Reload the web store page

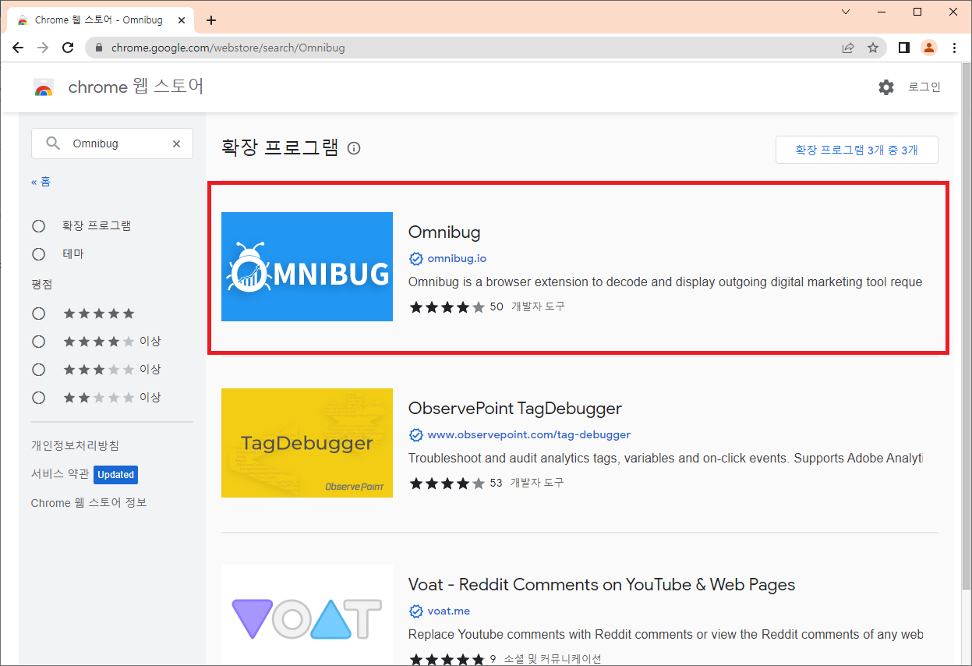click(x=68, y=48)
